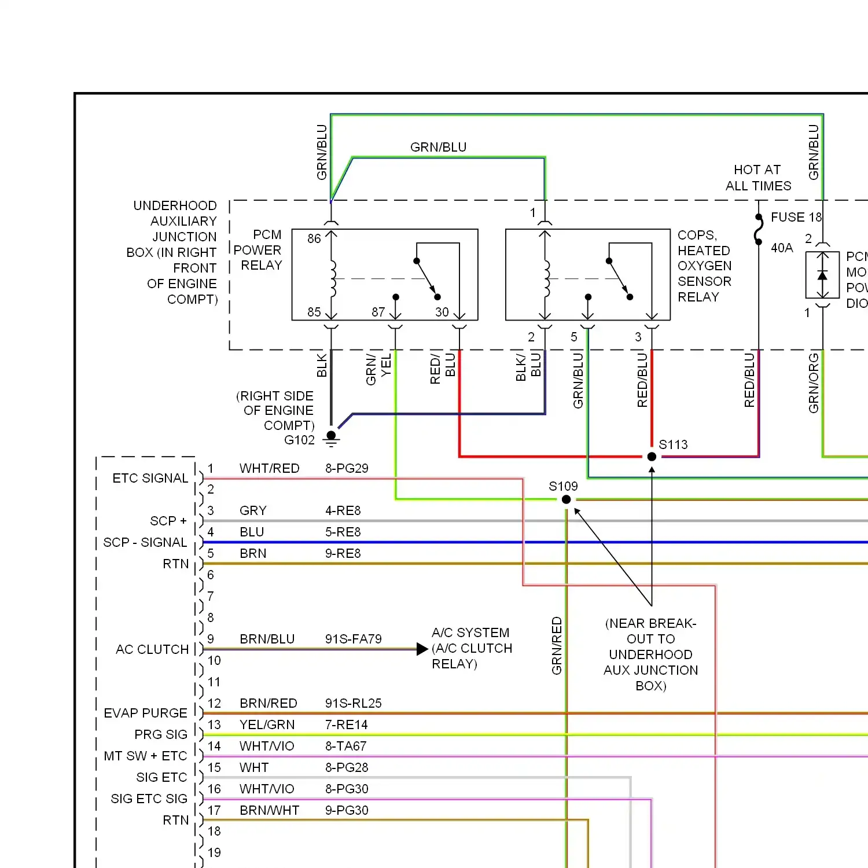Click relay terminal number 86
Screen dimensions: 868x868
point(314,238)
